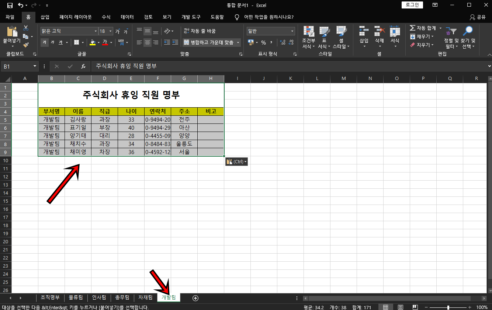492x310 pixels.
Task: Click the Save icon in quick access toolbar
Action: [x=10, y=5]
